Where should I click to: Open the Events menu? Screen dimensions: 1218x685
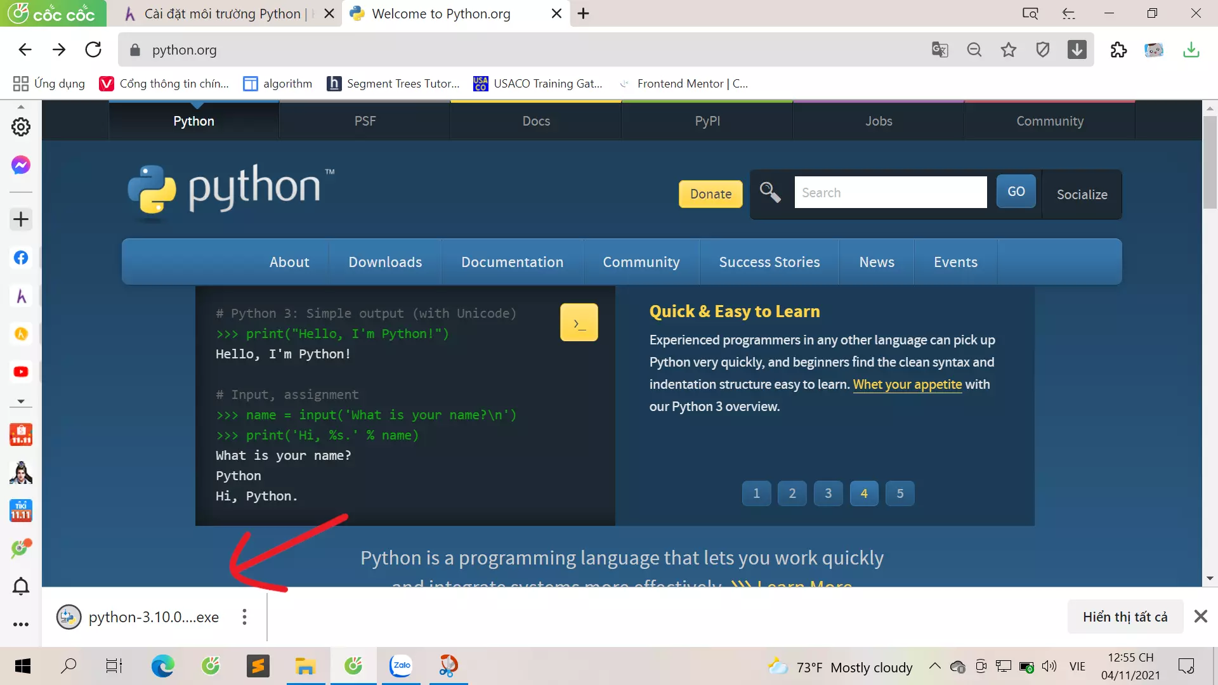pyautogui.click(x=955, y=262)
